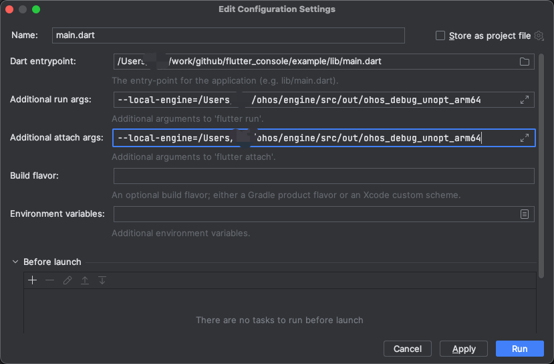Expand the Additional attach args field
Viewport: 554px width, 364px height.
point(525,138)
